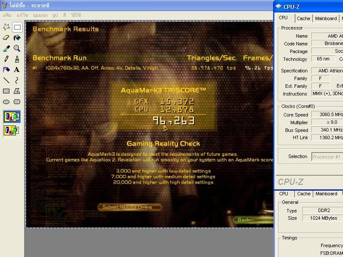This screenshot has height=257, width=343.
Task: Select the Rounded Rectangle tool
Action: pos(17,102)
